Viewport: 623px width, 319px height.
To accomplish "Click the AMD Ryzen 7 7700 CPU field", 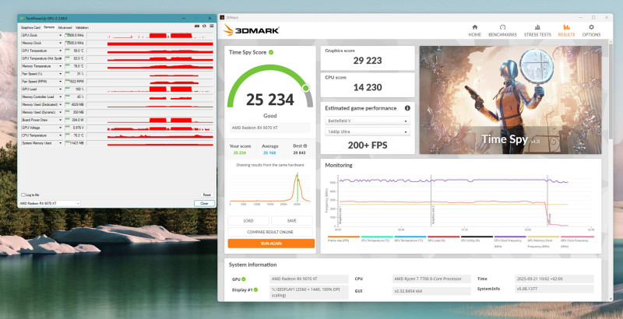I will [431, 279].
